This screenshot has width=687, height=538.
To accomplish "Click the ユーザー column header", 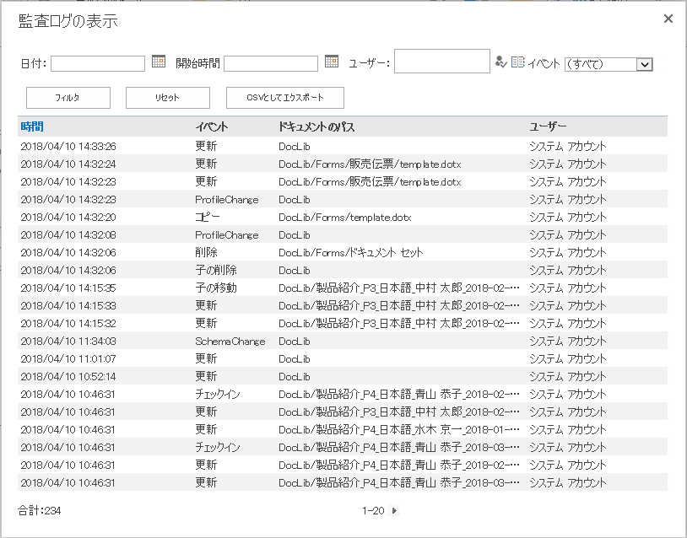I will (x=548, y=127).
